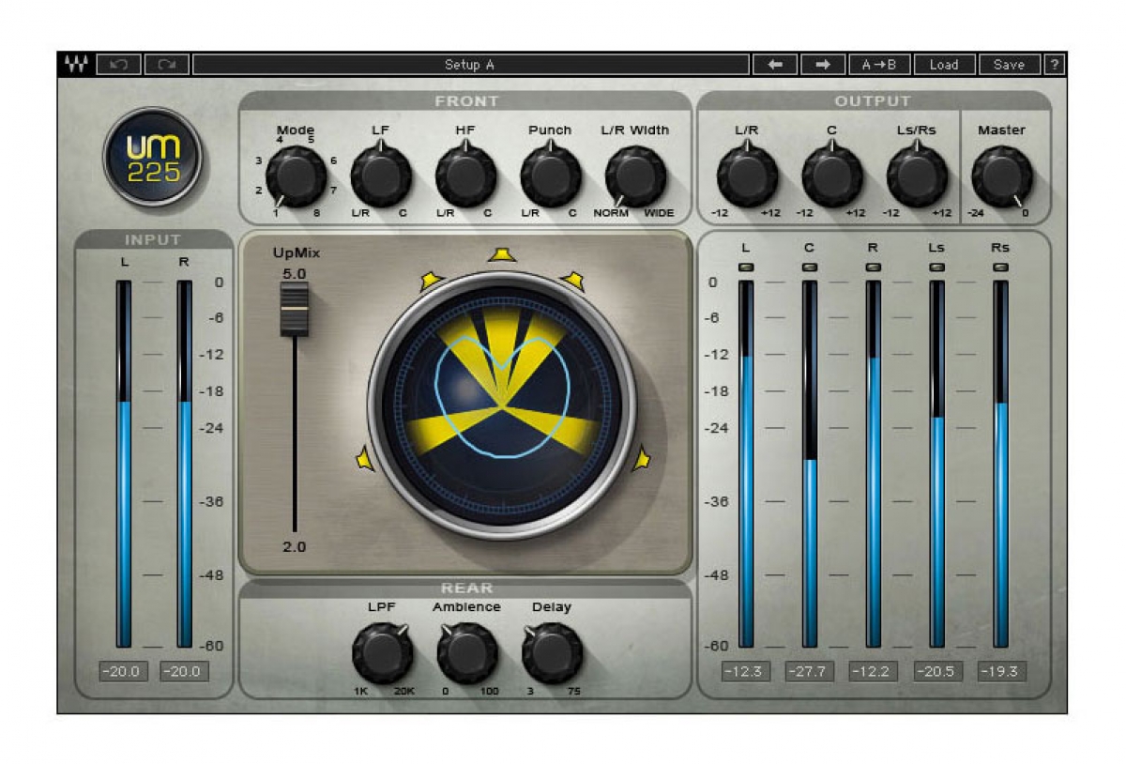Click the C output gain knob
The height and width of the screenshot is (764, 1126).
(831, 176)
